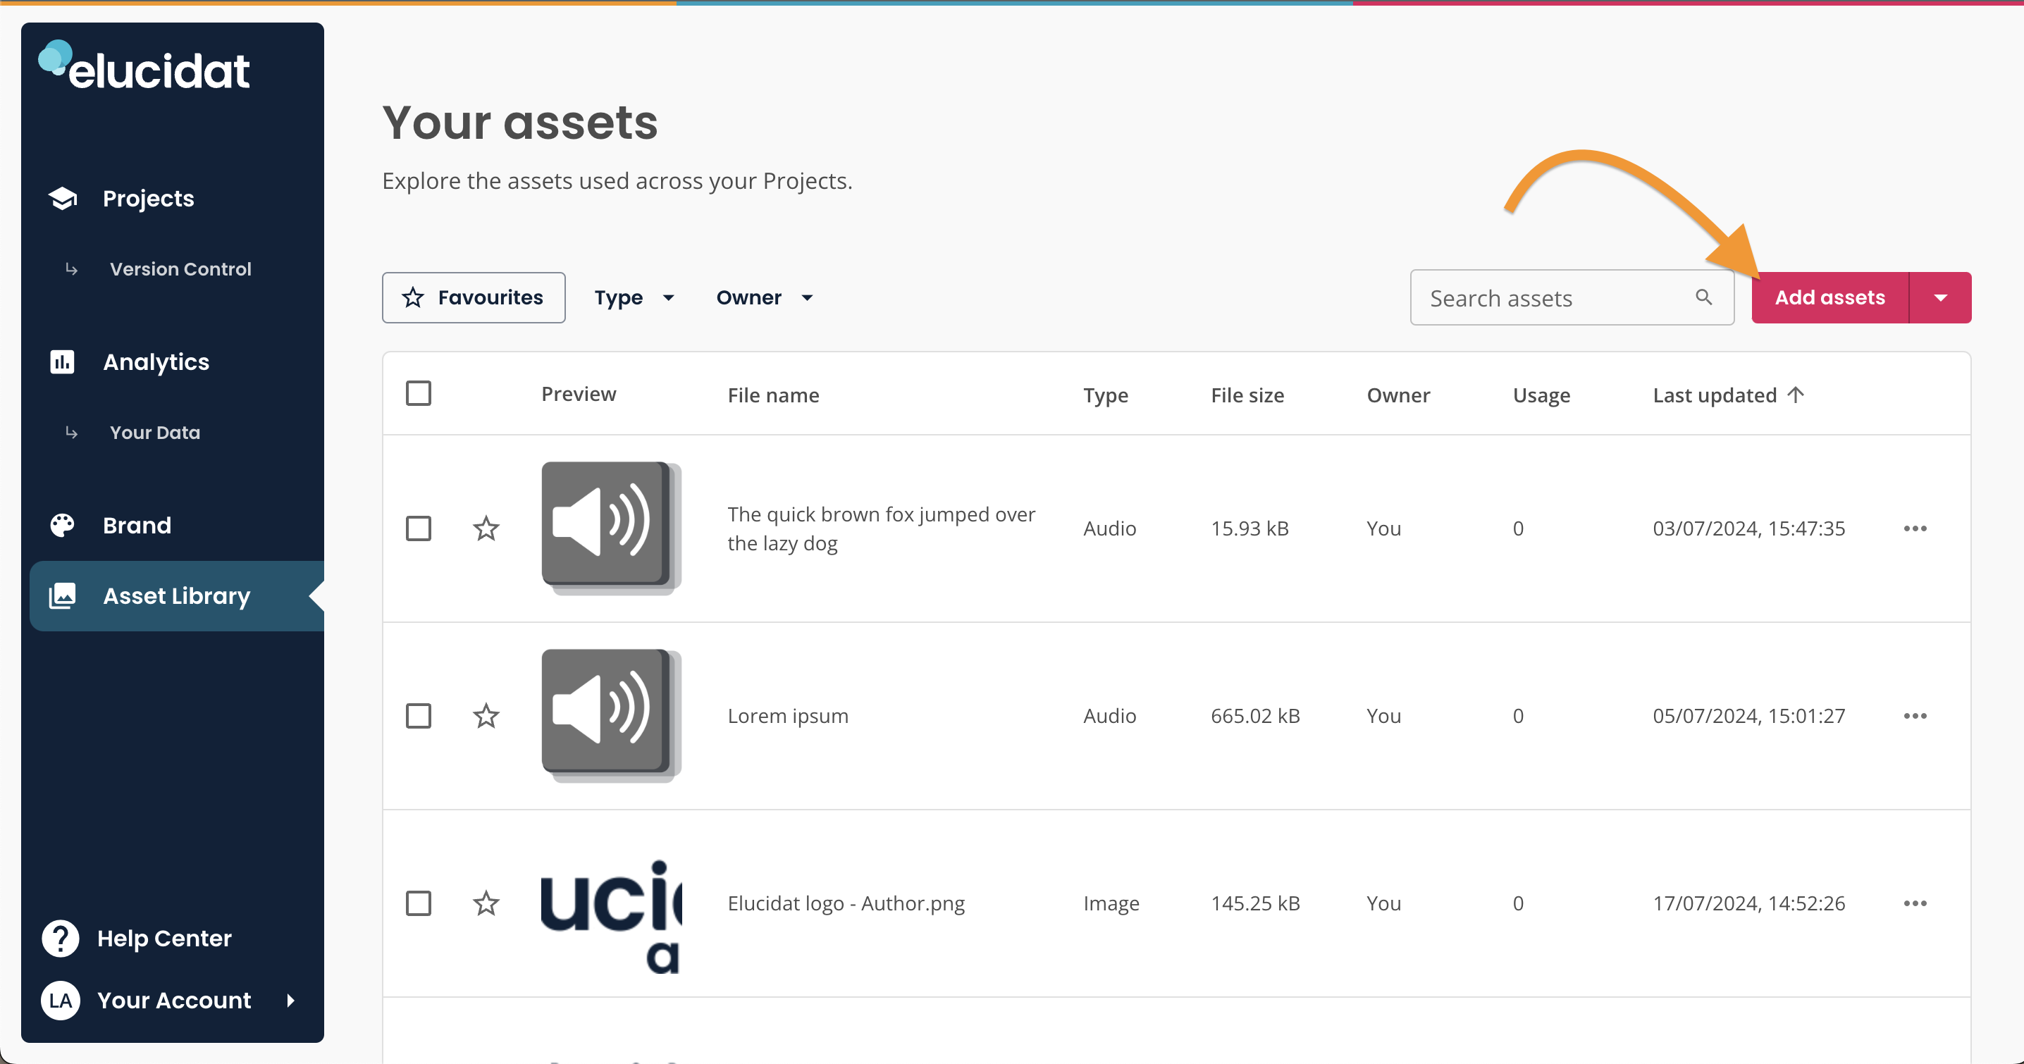Click the sub-item arrow beside Your Data
2024x1064 pixels.
[71, 432]
